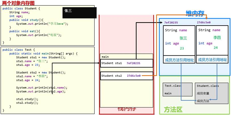Click the blue 堆内存 heap title

pyautogui.click(x=195, y=14)
